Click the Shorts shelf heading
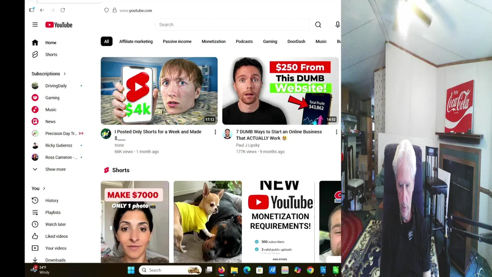 coord(121,170)
